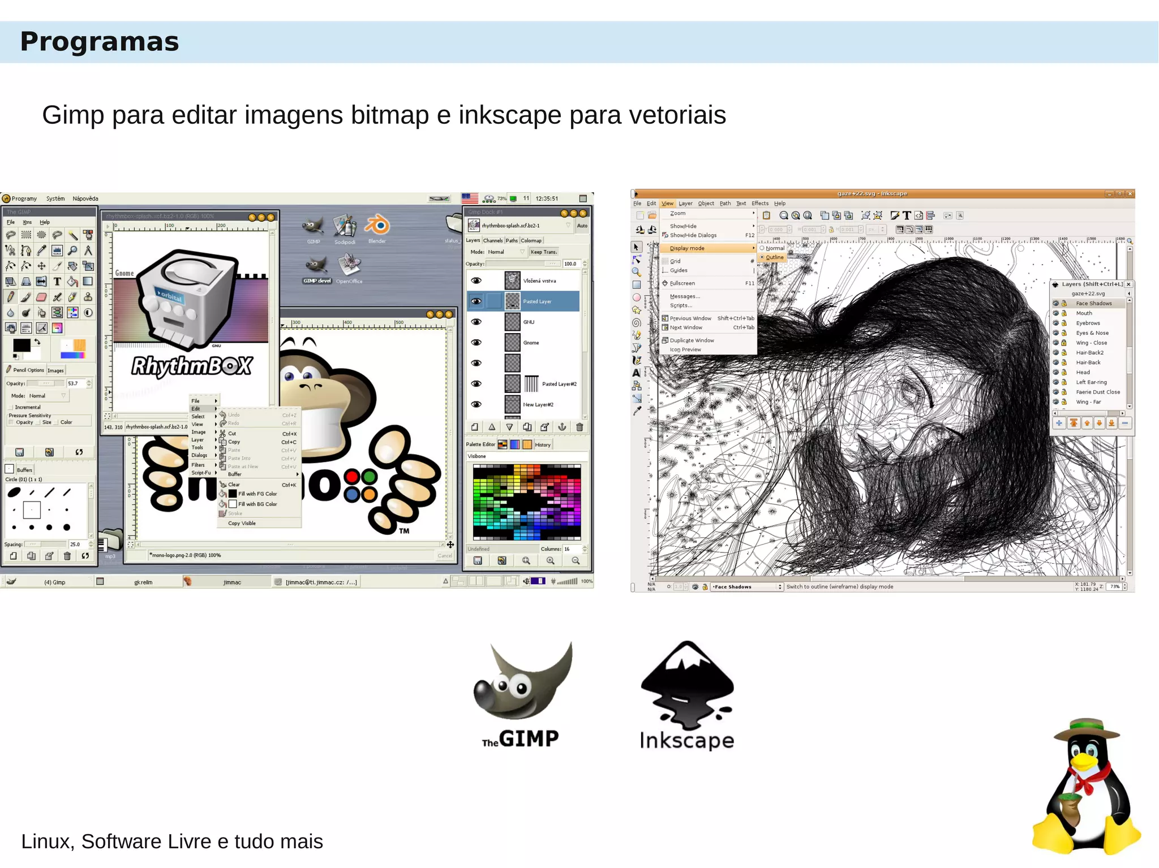Select the Inkscape Spiral tool
This screenshot has width=1159, height=868.
[x=637, y=323]
